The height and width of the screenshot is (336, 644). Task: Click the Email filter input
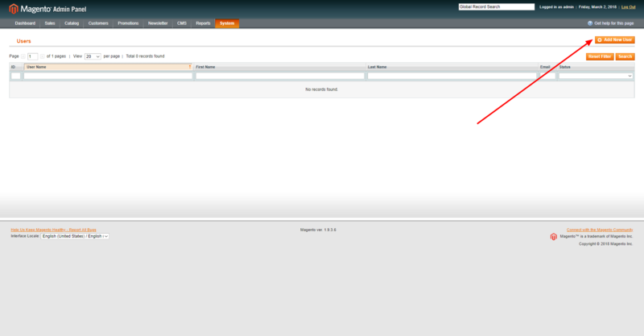547,76
